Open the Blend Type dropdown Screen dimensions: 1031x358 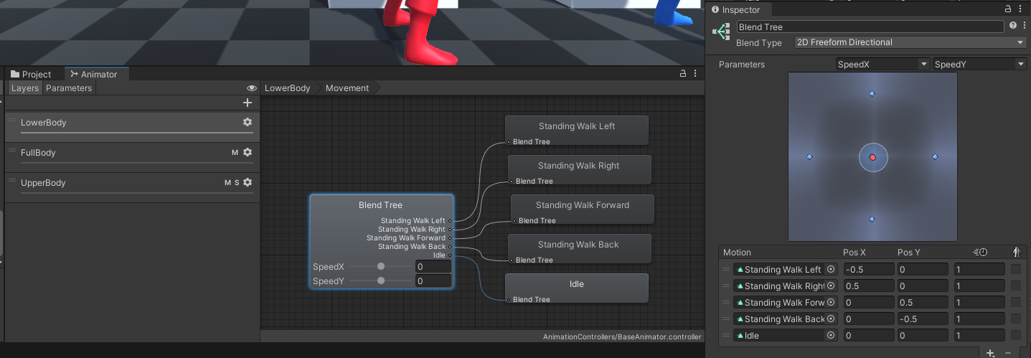910,42
